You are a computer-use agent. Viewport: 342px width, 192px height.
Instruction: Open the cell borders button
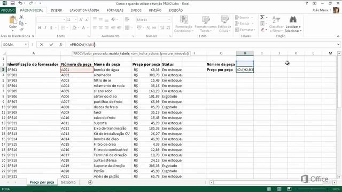point(63,28)
